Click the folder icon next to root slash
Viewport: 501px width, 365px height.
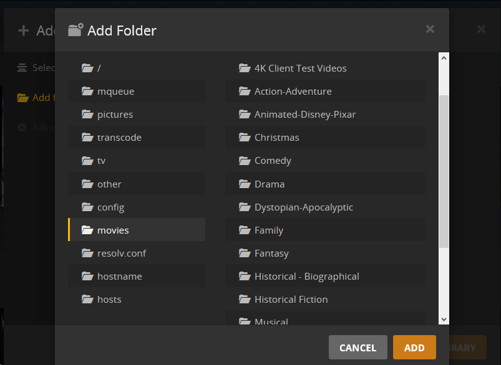click(87, 68)
